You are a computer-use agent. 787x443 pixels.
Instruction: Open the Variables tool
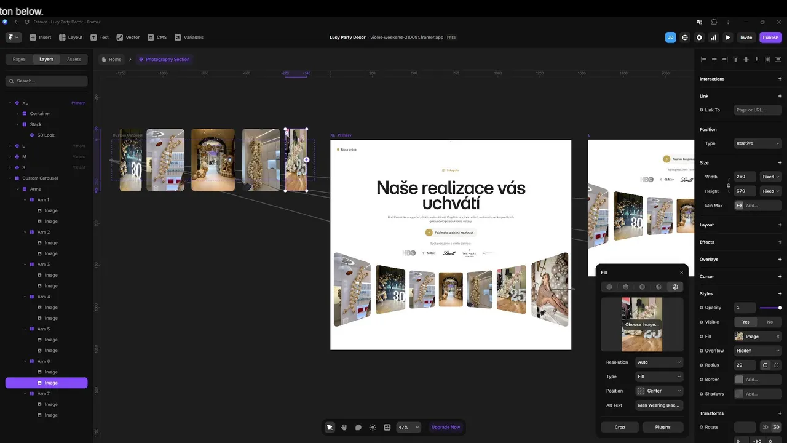189,38
